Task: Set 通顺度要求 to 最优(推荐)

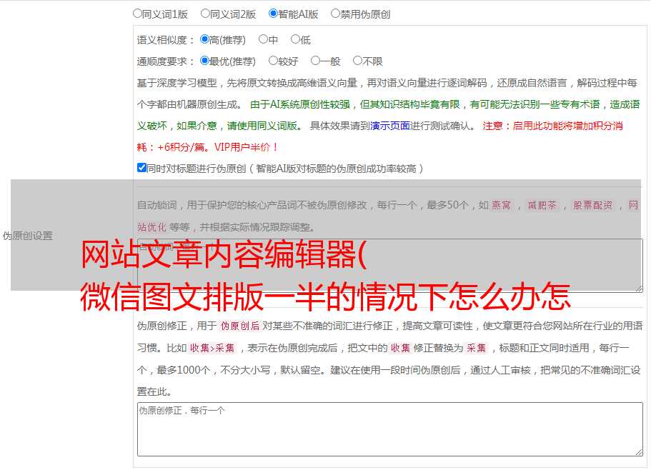Action: click(x=204, y=61)
